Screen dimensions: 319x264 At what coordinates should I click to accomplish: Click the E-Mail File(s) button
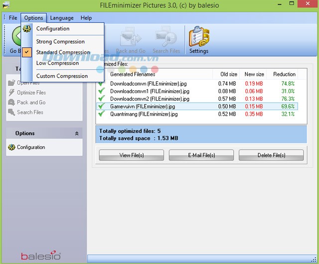click(x=201, y=155)
